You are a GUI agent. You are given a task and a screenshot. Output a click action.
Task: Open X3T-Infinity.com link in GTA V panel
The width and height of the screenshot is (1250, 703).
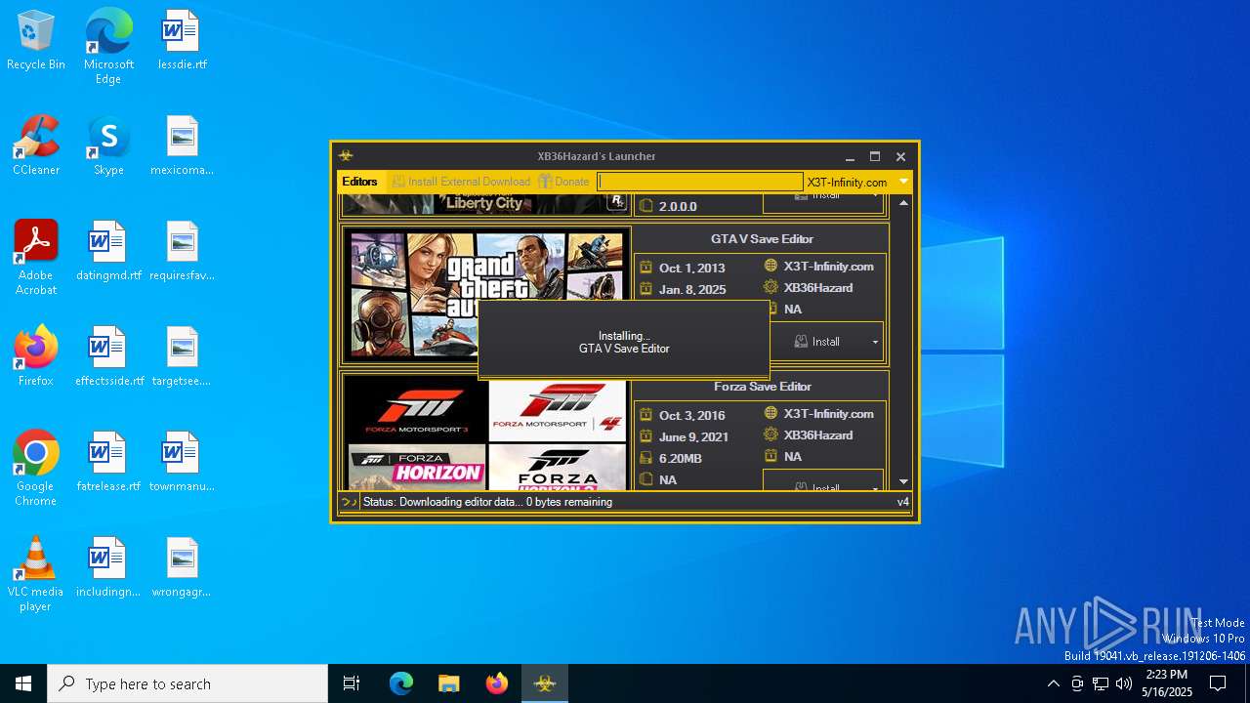(x=828, y=267)
